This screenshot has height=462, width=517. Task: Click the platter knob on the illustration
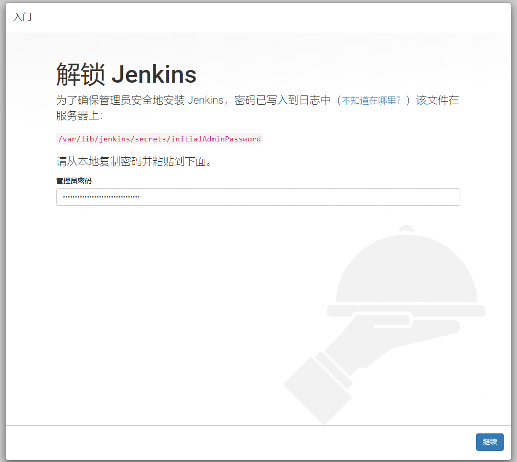(406, 228)
